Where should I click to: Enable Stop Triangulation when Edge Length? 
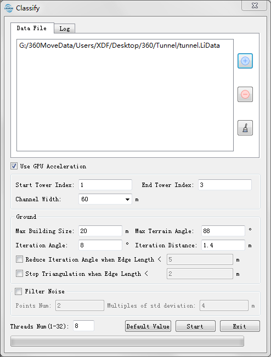pos(19,274)
